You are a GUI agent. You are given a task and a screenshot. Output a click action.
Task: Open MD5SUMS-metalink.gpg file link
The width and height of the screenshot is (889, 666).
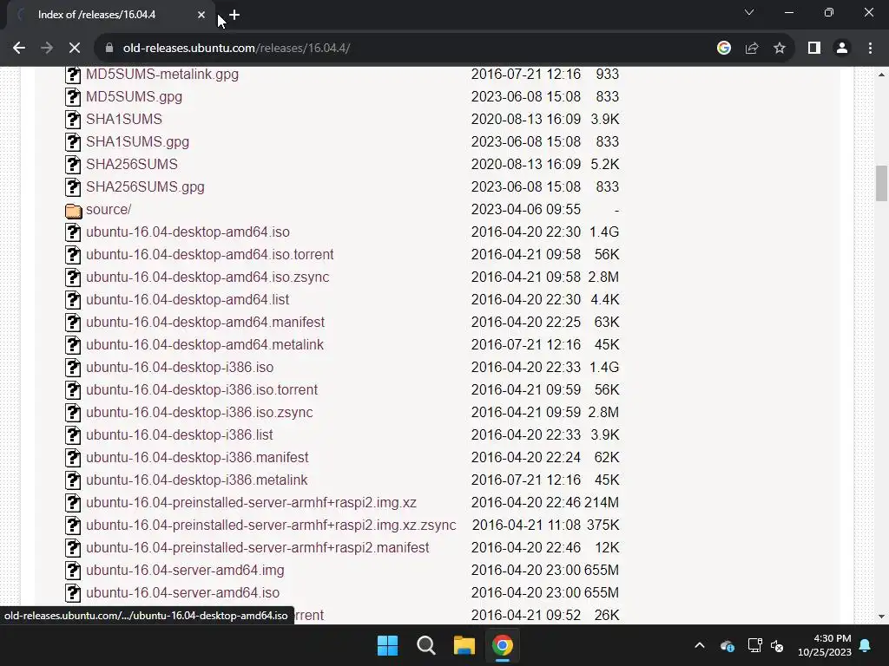[x=162, y=75]
